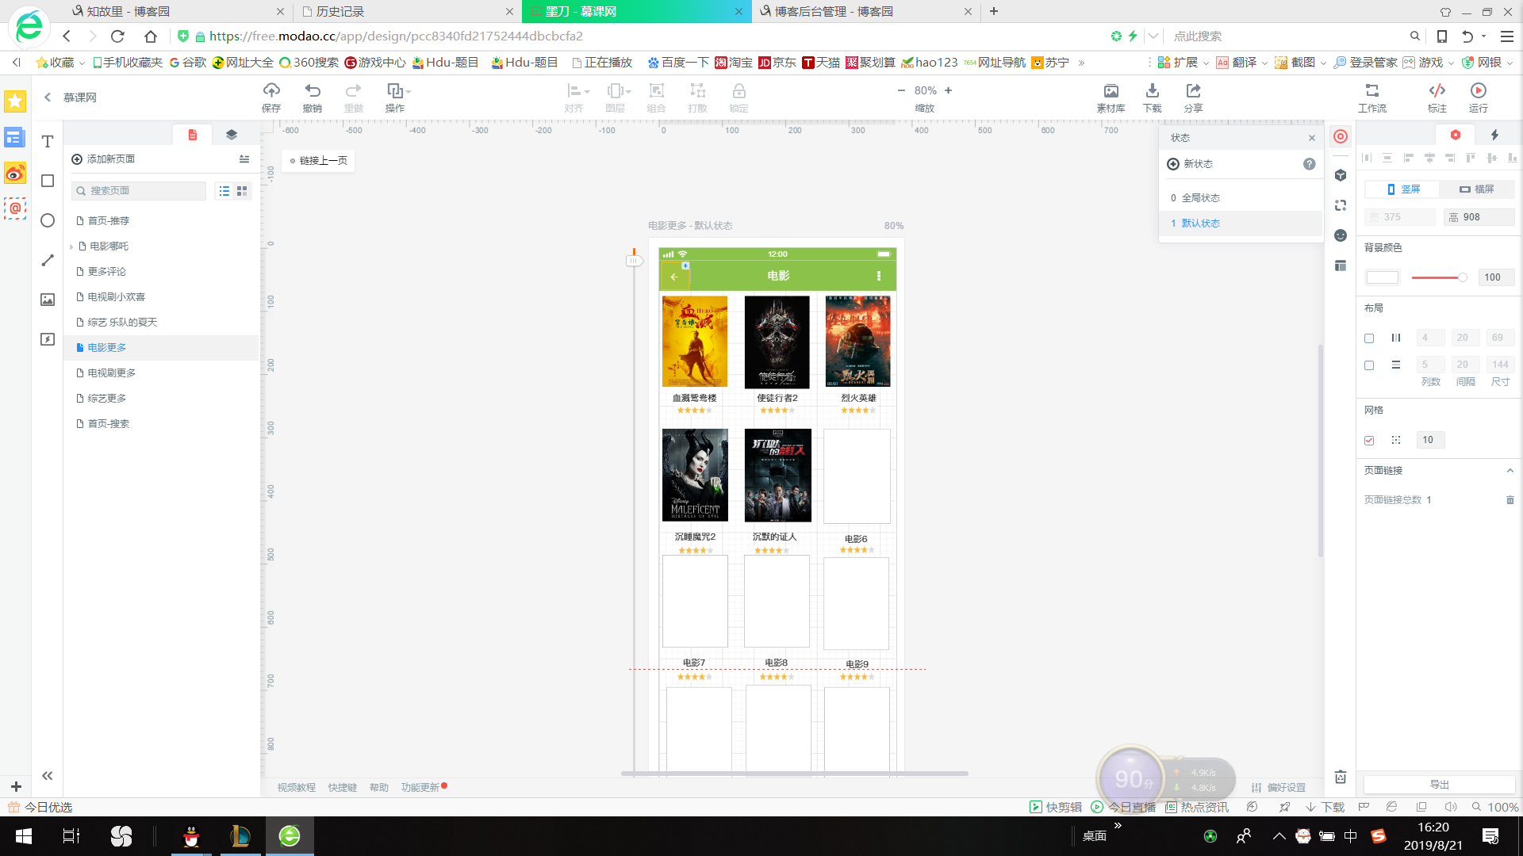Select the Circle shape tool
The height and width of the screenshot is (856, 1523).
48,221
